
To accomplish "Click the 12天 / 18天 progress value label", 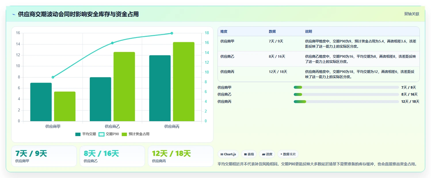I will click(x=410, y=102).
